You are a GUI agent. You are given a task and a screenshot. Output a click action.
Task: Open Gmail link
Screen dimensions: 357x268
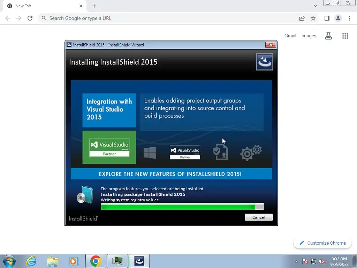tap(290, 36)
